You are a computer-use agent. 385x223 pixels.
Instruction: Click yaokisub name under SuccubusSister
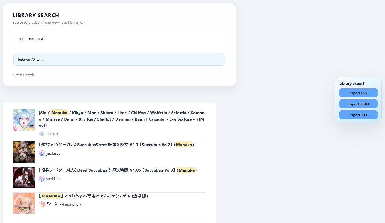[53, 153]
